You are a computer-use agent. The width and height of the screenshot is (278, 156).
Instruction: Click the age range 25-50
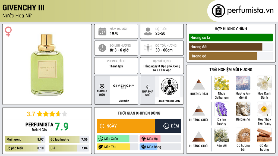click(160, 33)
